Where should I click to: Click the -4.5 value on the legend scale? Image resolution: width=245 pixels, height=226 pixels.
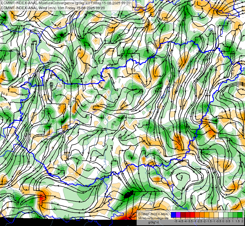pos(180,221)
